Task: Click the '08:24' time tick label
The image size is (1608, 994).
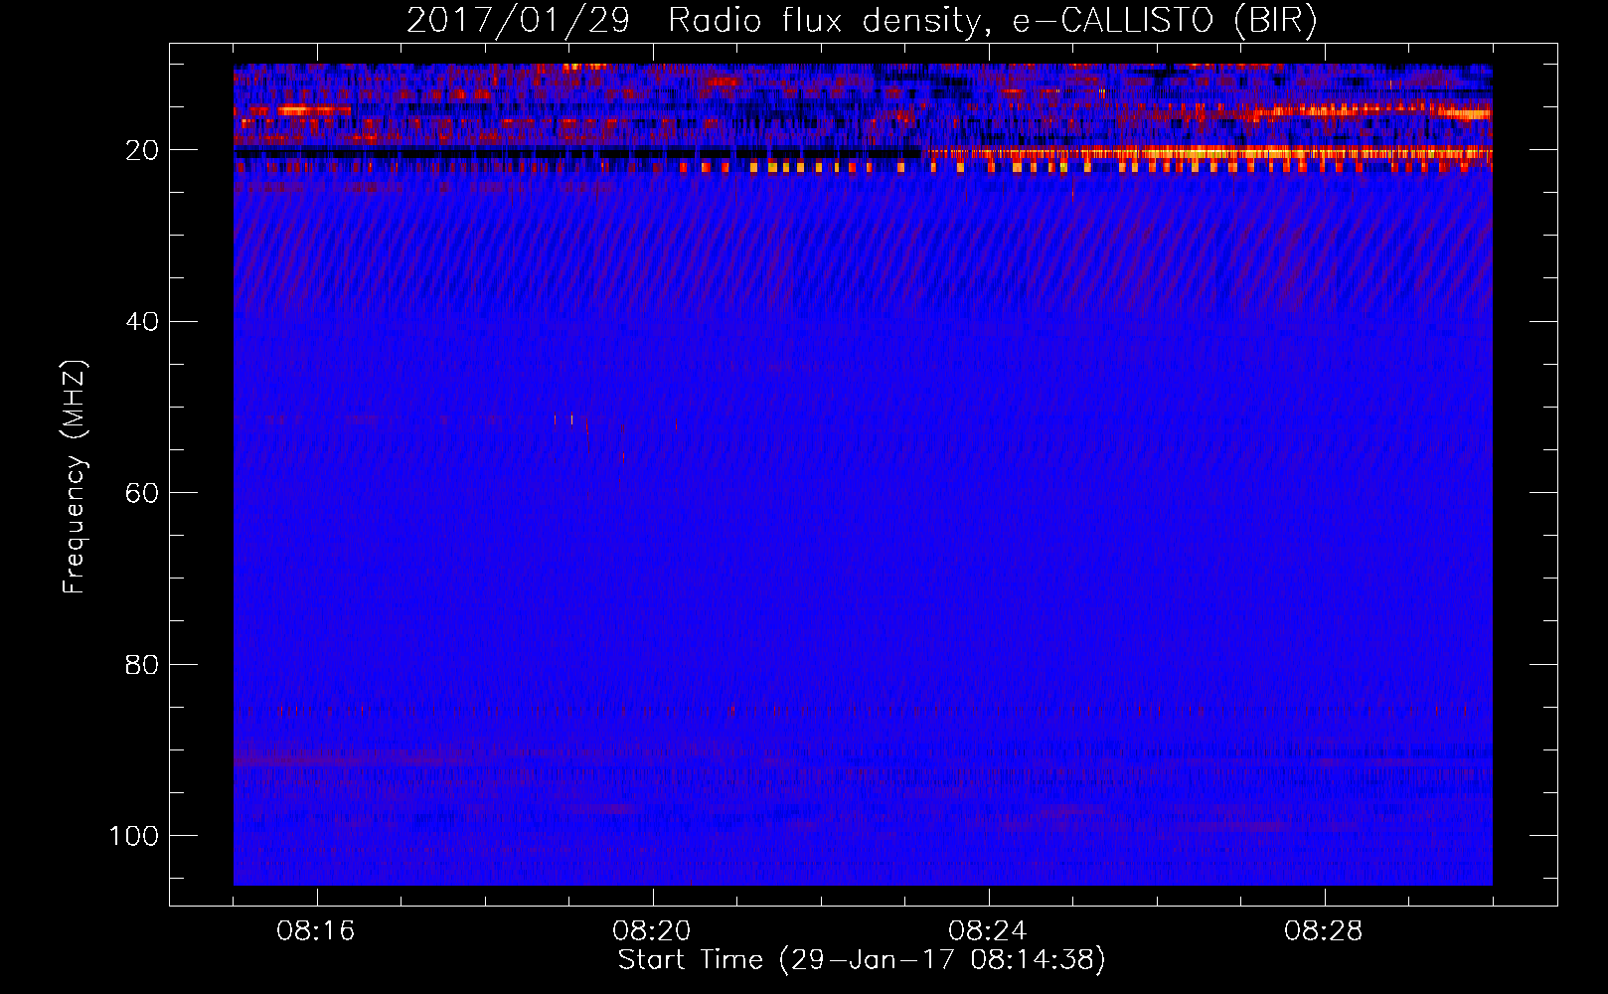Action: click(x=988, y=931)
